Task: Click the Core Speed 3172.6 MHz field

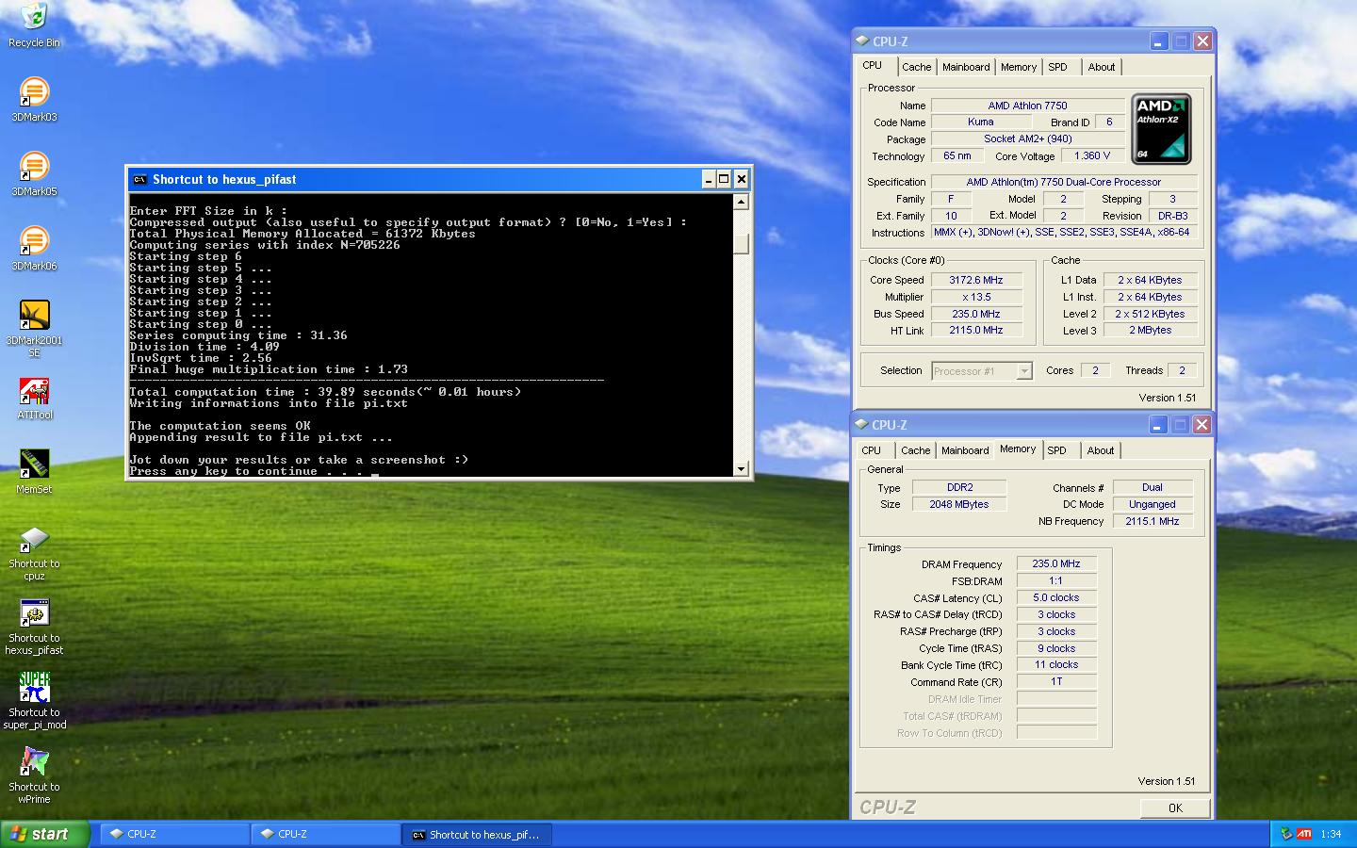Action: [976, 280]
